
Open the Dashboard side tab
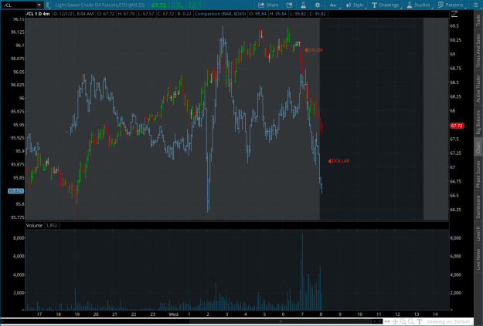478,207
